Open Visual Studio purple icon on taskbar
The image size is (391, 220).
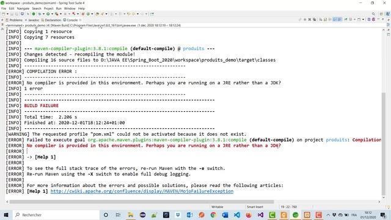[260, 215]
